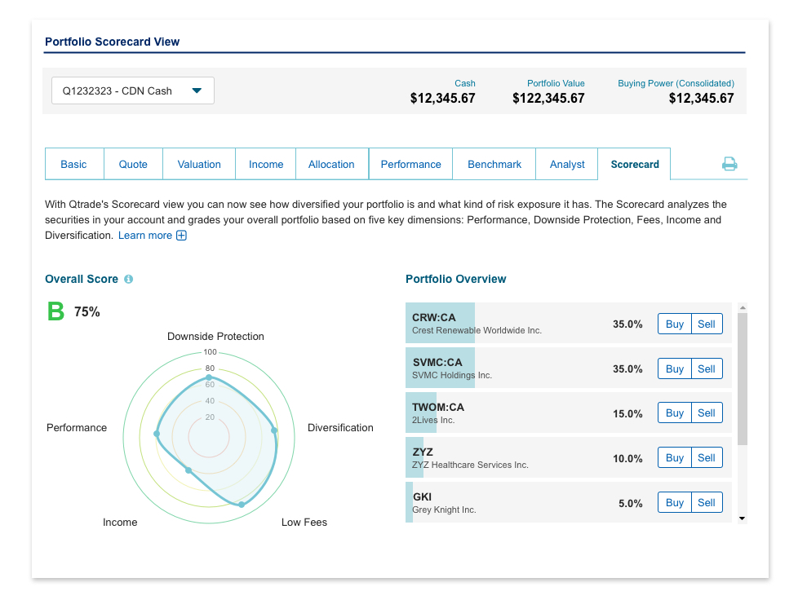The width and height of the screenshot is (807, 600).
Task: Click Grey Knight Inc. name
Action: coord(444,510)
